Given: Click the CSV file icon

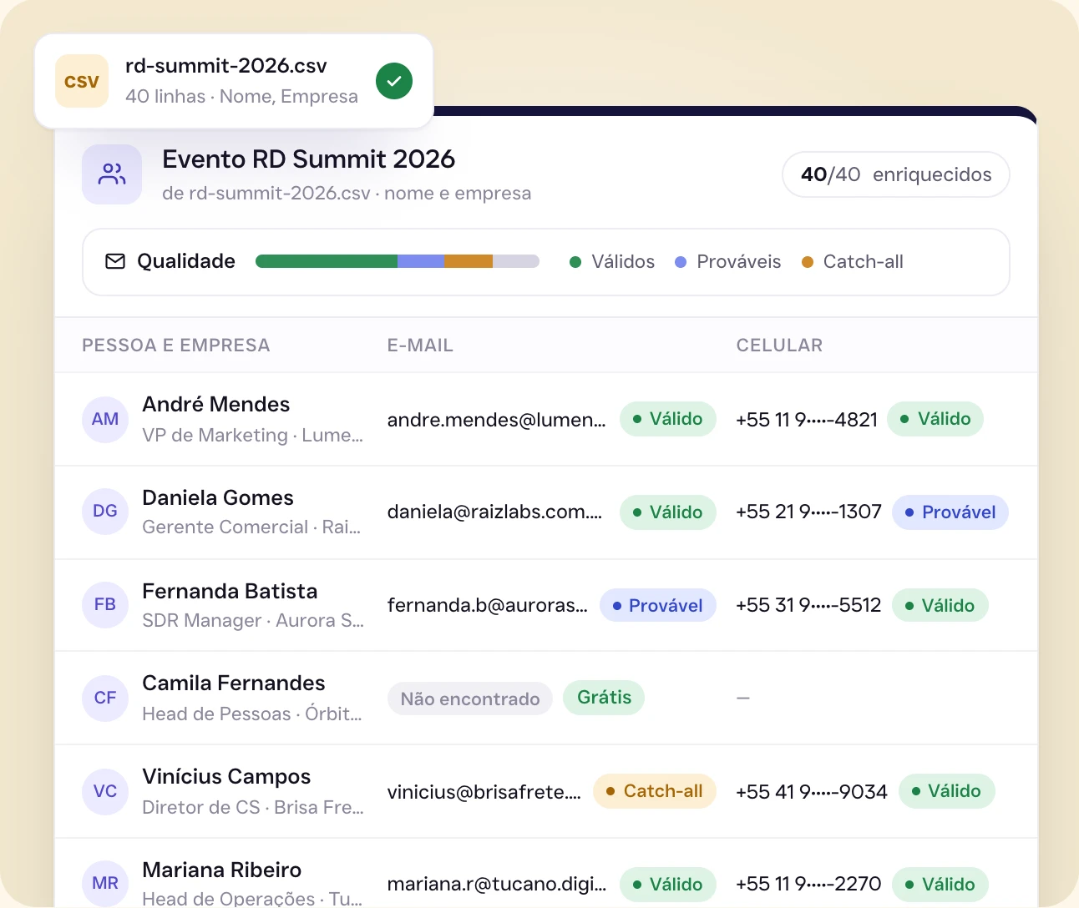Looking at the screenshot, I should point(82,81).
